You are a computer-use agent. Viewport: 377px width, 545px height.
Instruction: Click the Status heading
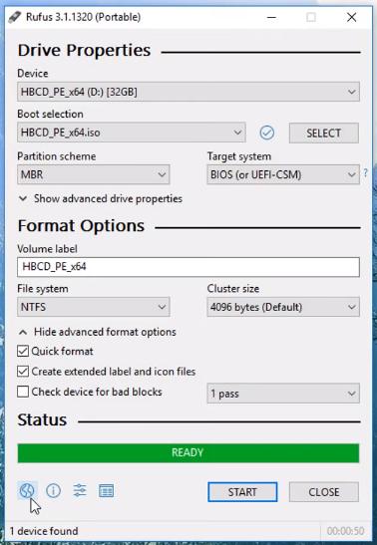[x=42, y=419]
